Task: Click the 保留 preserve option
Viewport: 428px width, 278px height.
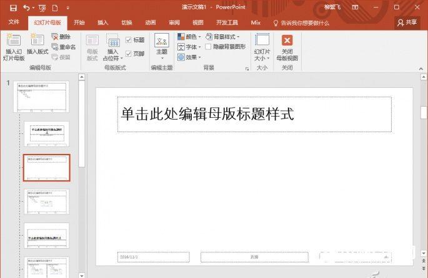Action: 61,57
